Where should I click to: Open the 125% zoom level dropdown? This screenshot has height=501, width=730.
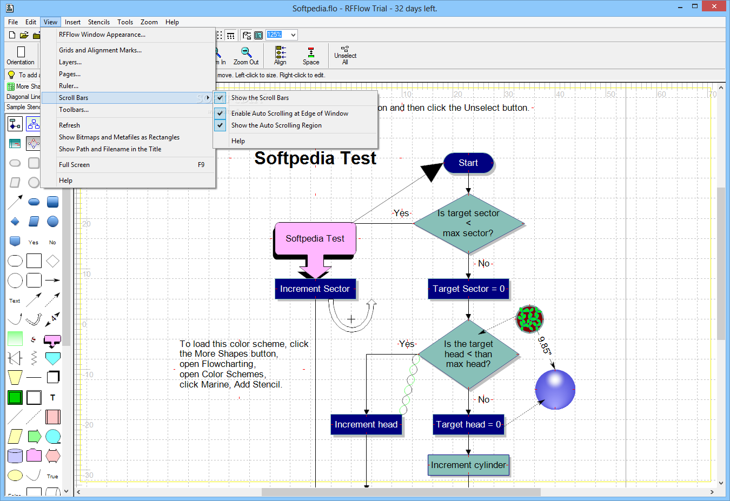(x=293, y=35)
